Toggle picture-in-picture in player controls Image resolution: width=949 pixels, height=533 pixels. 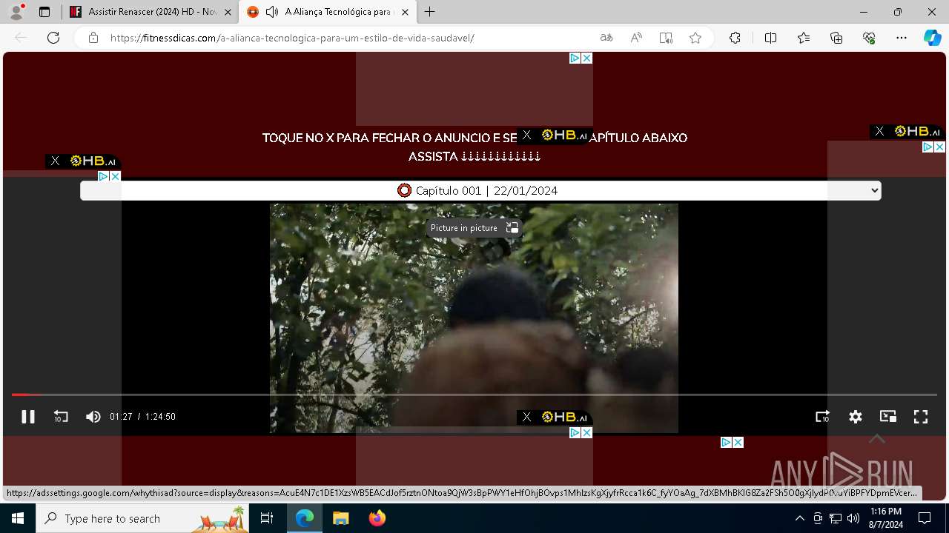[888, 417]
